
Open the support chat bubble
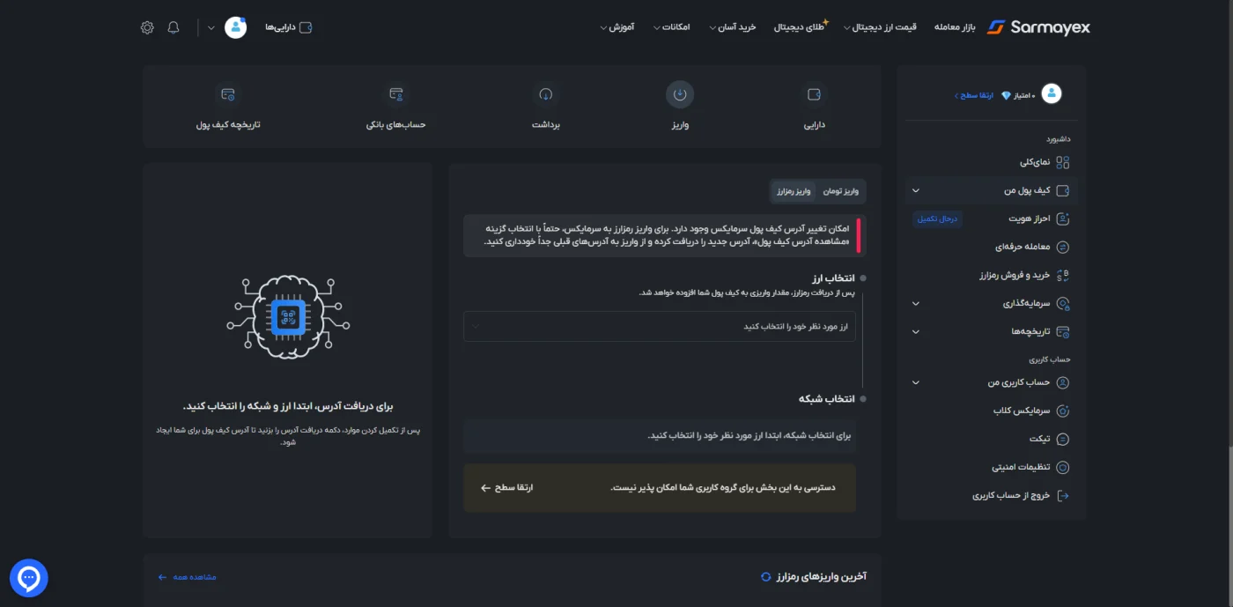click(x=29, y=578)
